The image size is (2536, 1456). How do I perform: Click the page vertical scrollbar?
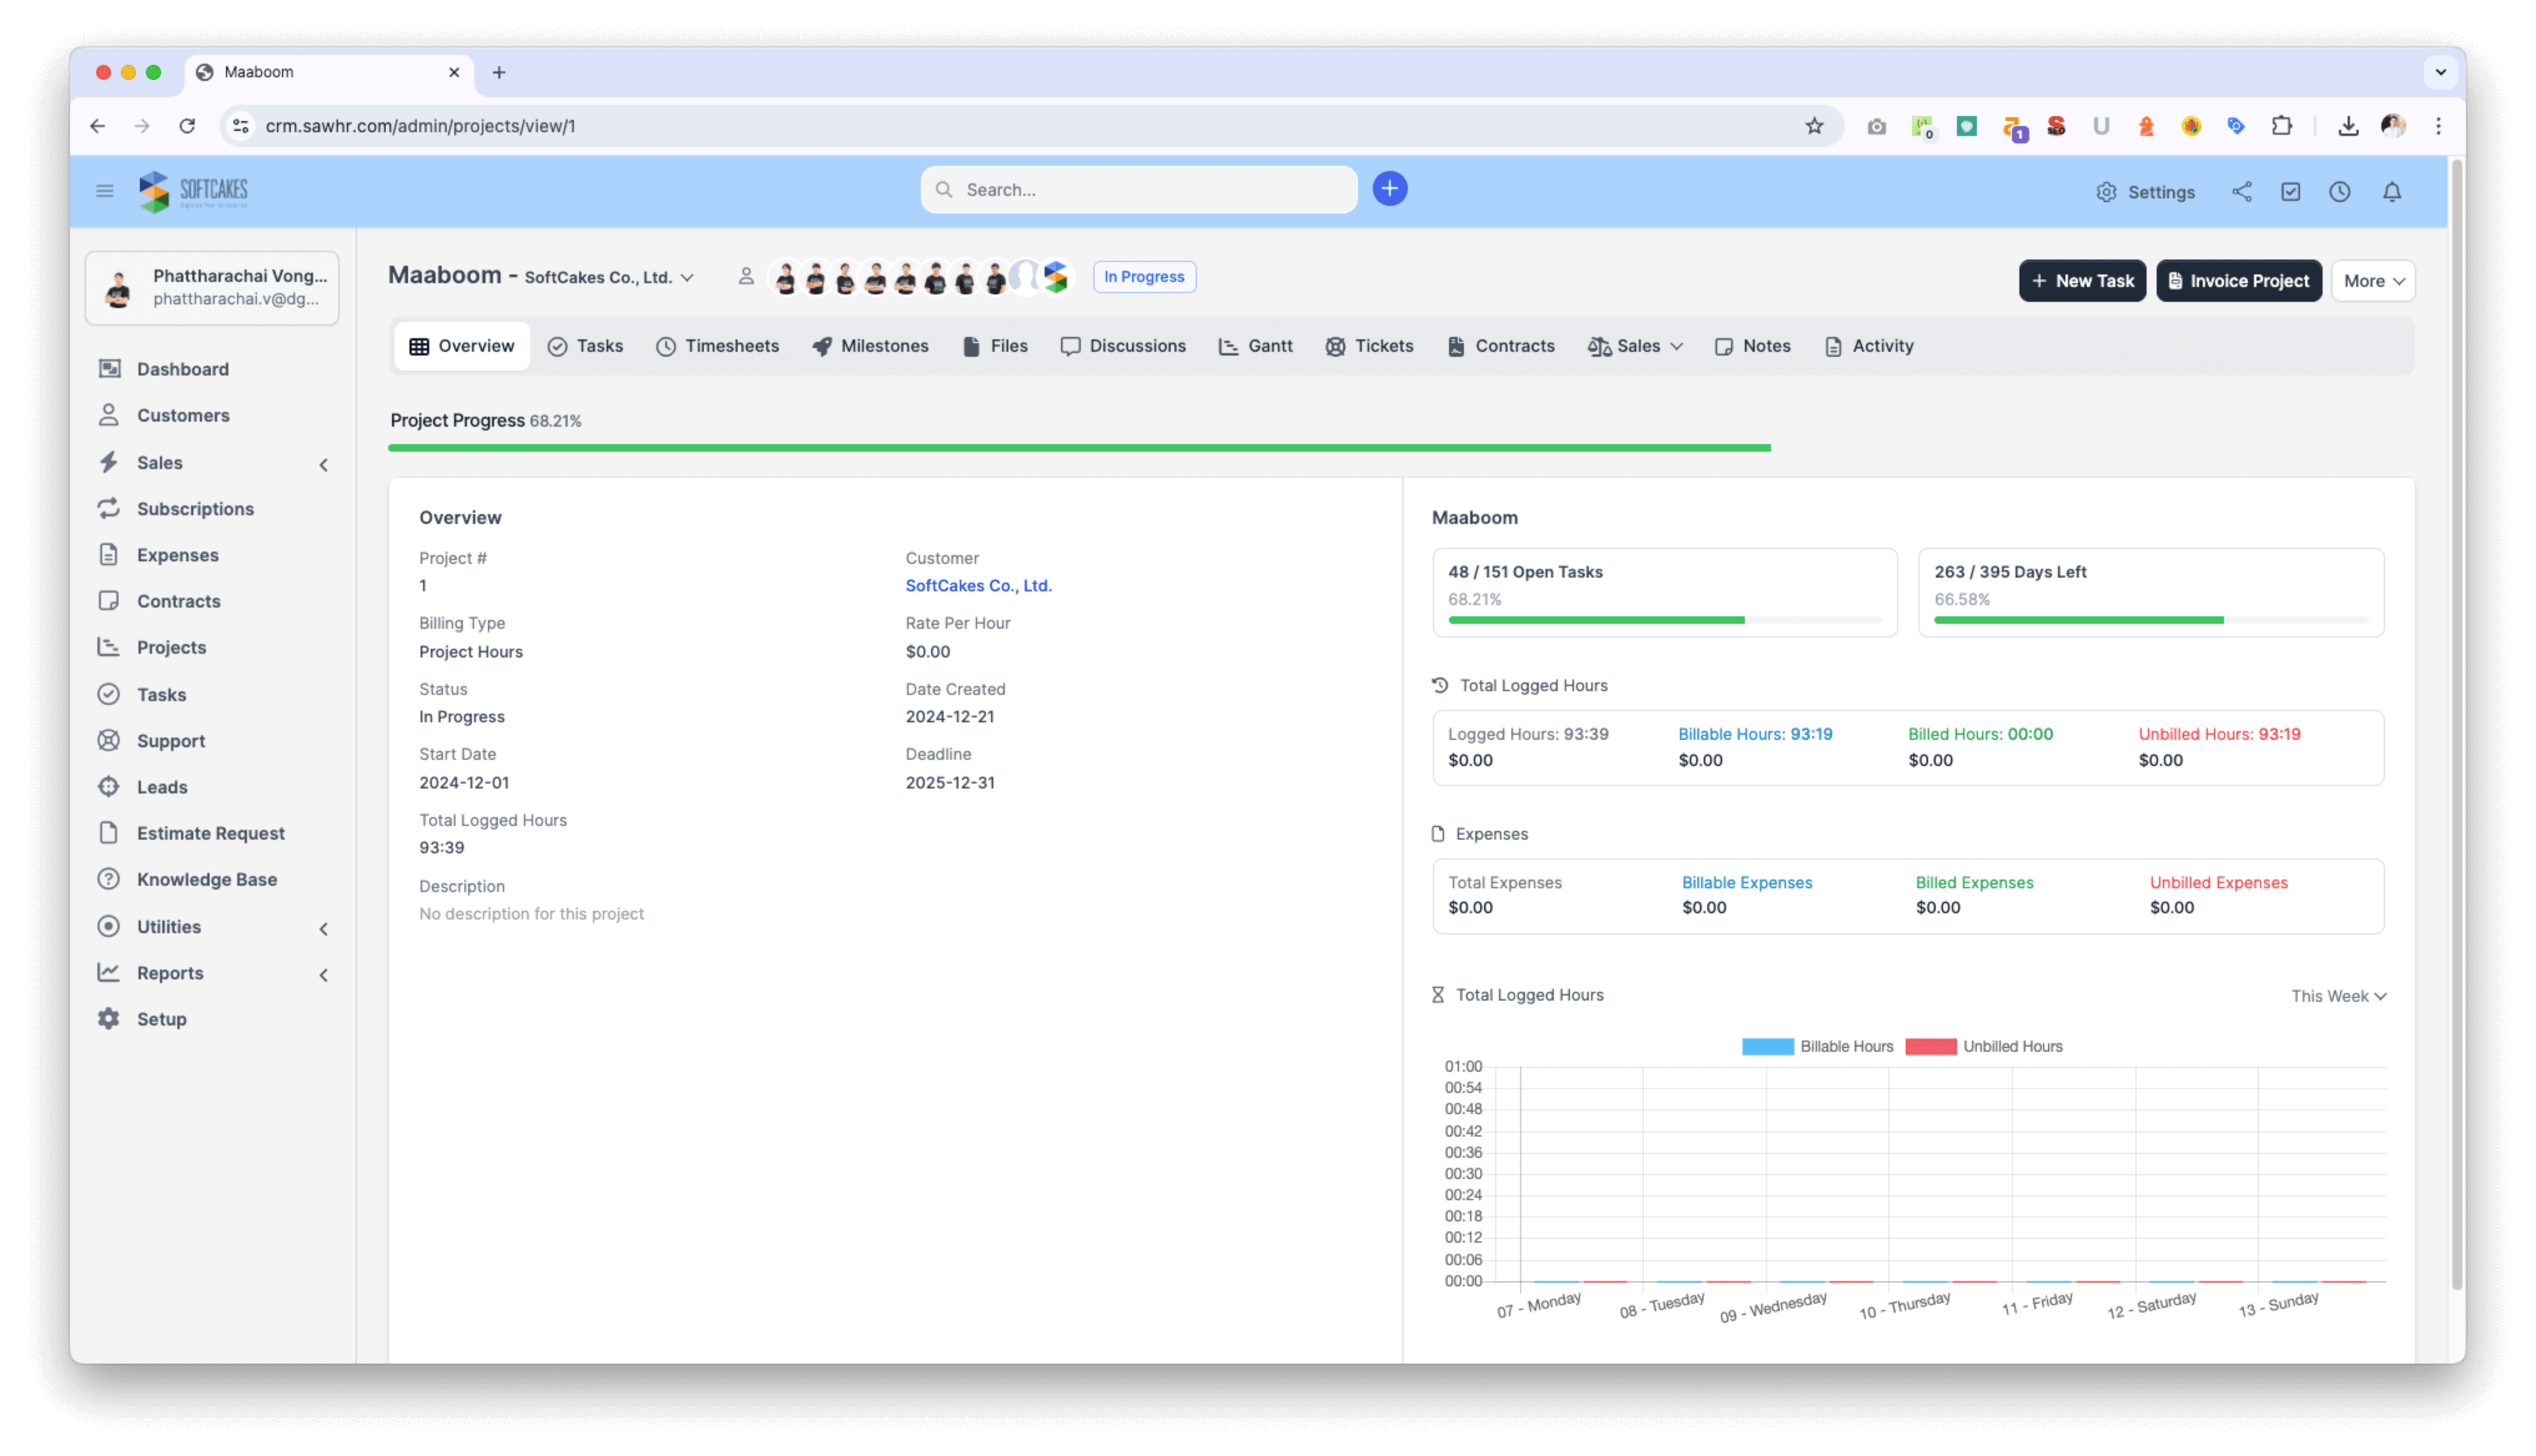[2456, 725]
